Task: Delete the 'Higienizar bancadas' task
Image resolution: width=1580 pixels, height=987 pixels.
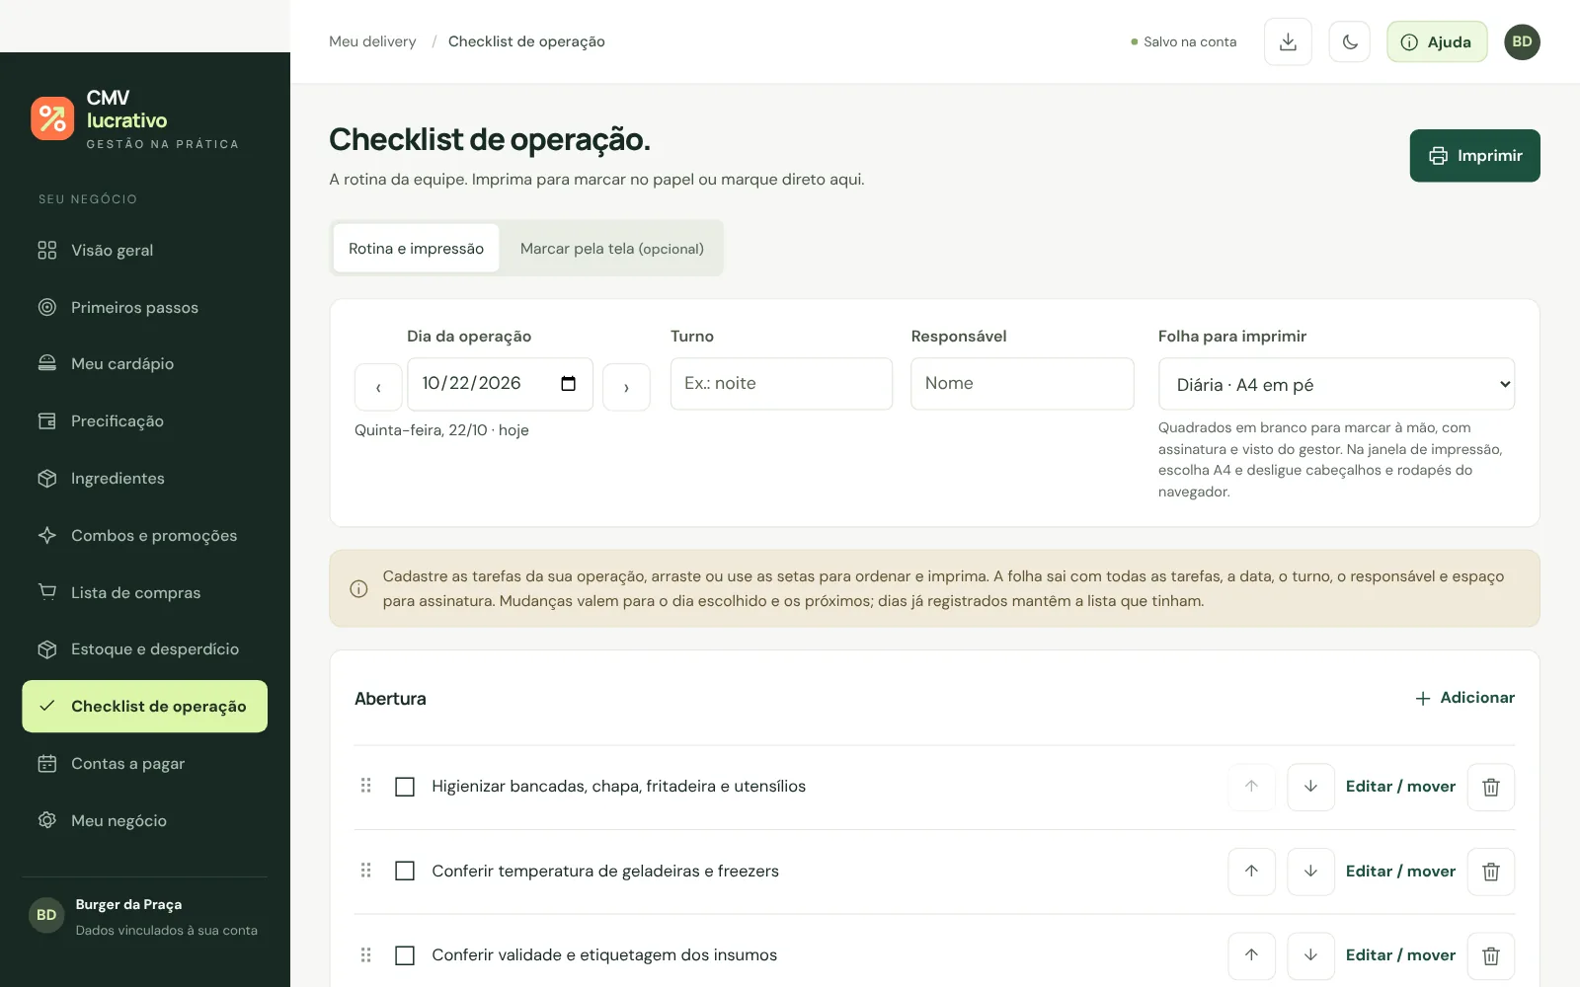Action: [x=1491, y=787]
